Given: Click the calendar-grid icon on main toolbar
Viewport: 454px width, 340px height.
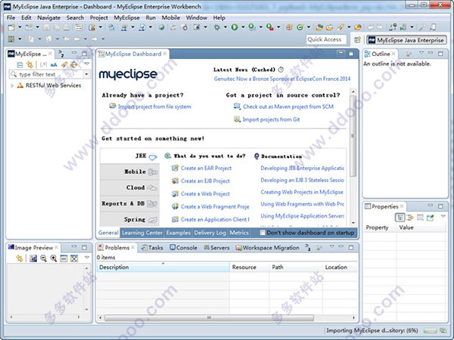Looking at the screenshot, I should [79, 27].
